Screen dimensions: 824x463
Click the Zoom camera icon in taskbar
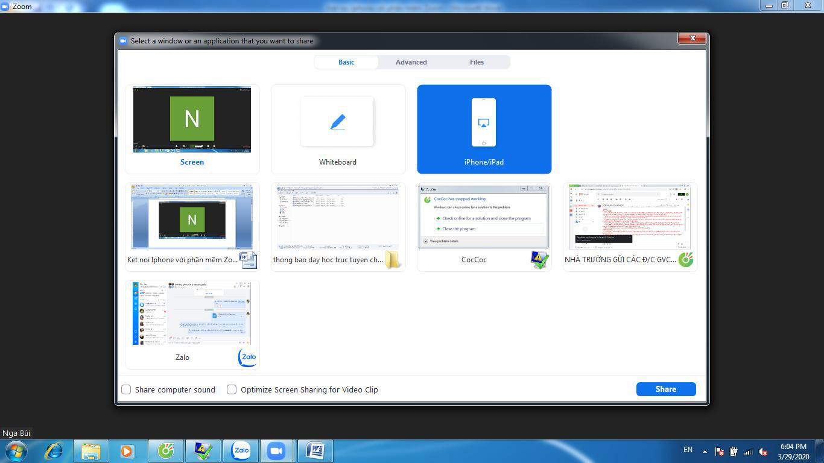pyautogui.click(x=276, y=451)
